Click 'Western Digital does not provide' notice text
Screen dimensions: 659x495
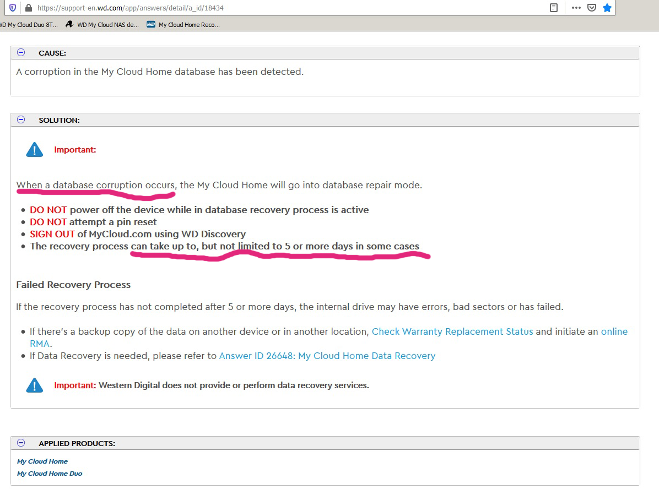coord(234,385)
